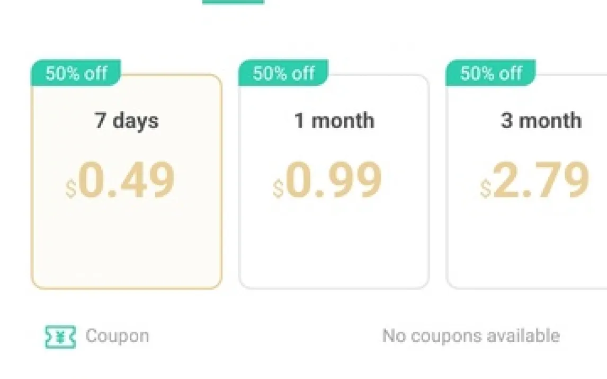Tap the 50% off badge on 3 month
Image resolution: width=607 pixels, height=379 pixels.
point(490,73)
